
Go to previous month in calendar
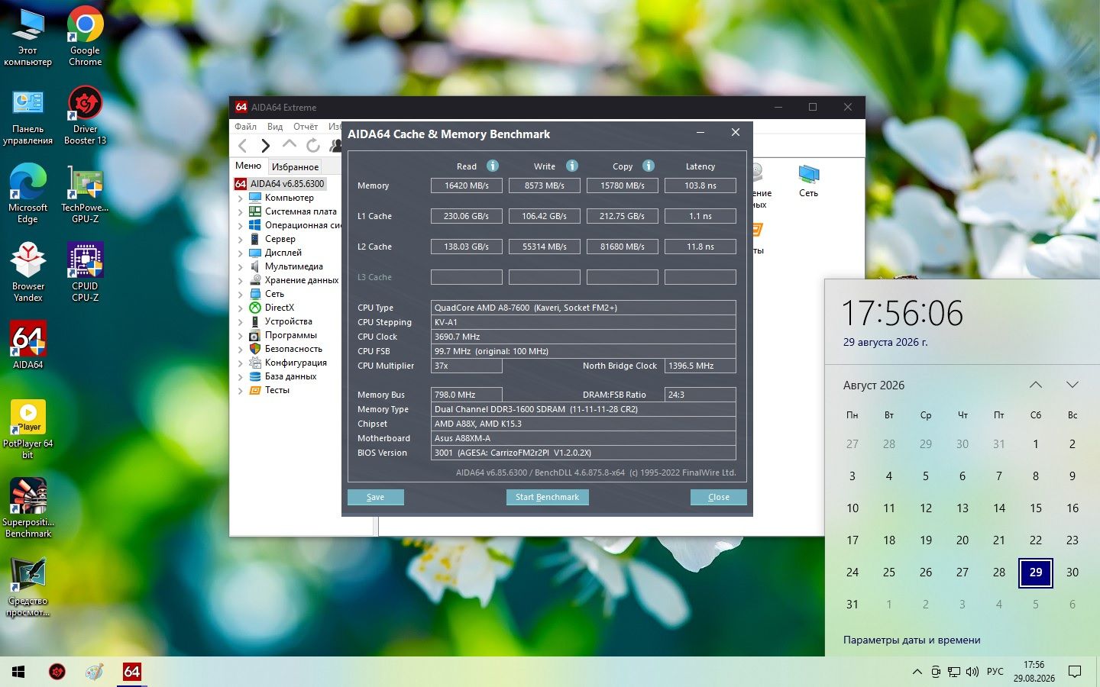tap(1036, 385)
